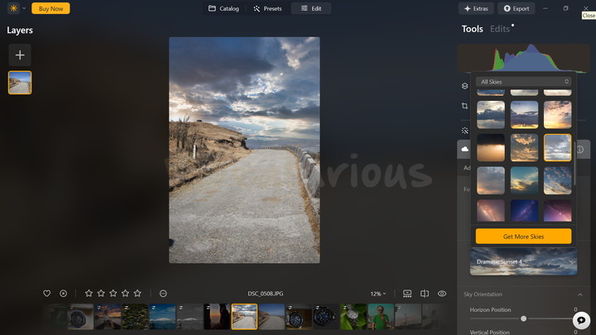
Task: Mark photo as rejected with X circle
Action: click(63, 293)
